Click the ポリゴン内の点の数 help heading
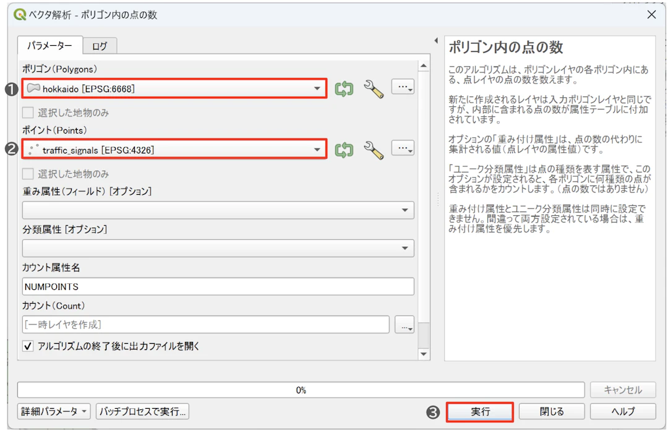Viewport: 668px width, 431px height. tap(506, 47)
